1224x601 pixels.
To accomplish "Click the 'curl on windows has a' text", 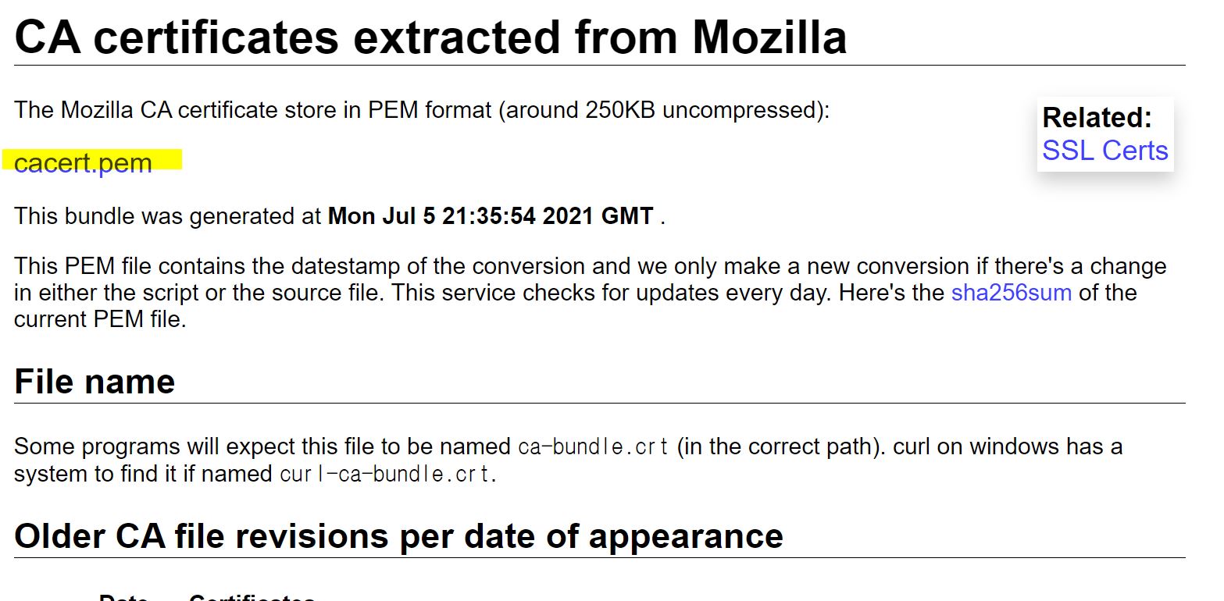I will (1008, 447).
